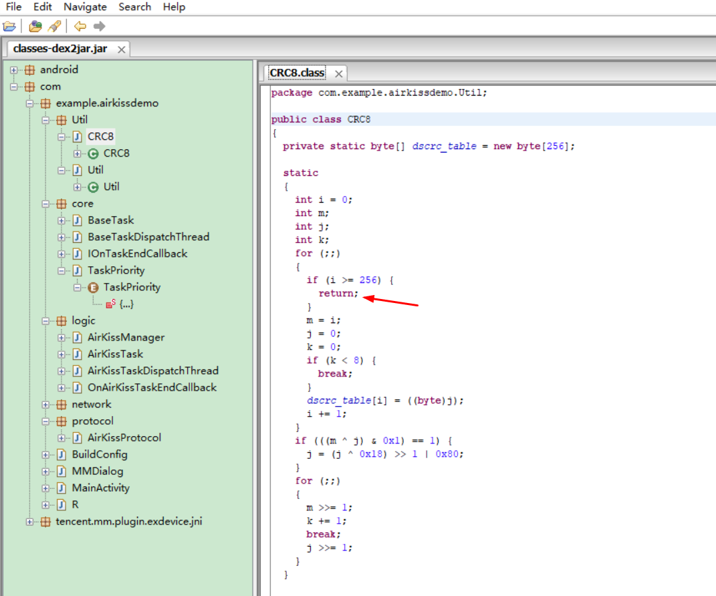Select IOnTaskEndCallback in the tree
This screenshot has width=716, height=596.
pos(138,254)
